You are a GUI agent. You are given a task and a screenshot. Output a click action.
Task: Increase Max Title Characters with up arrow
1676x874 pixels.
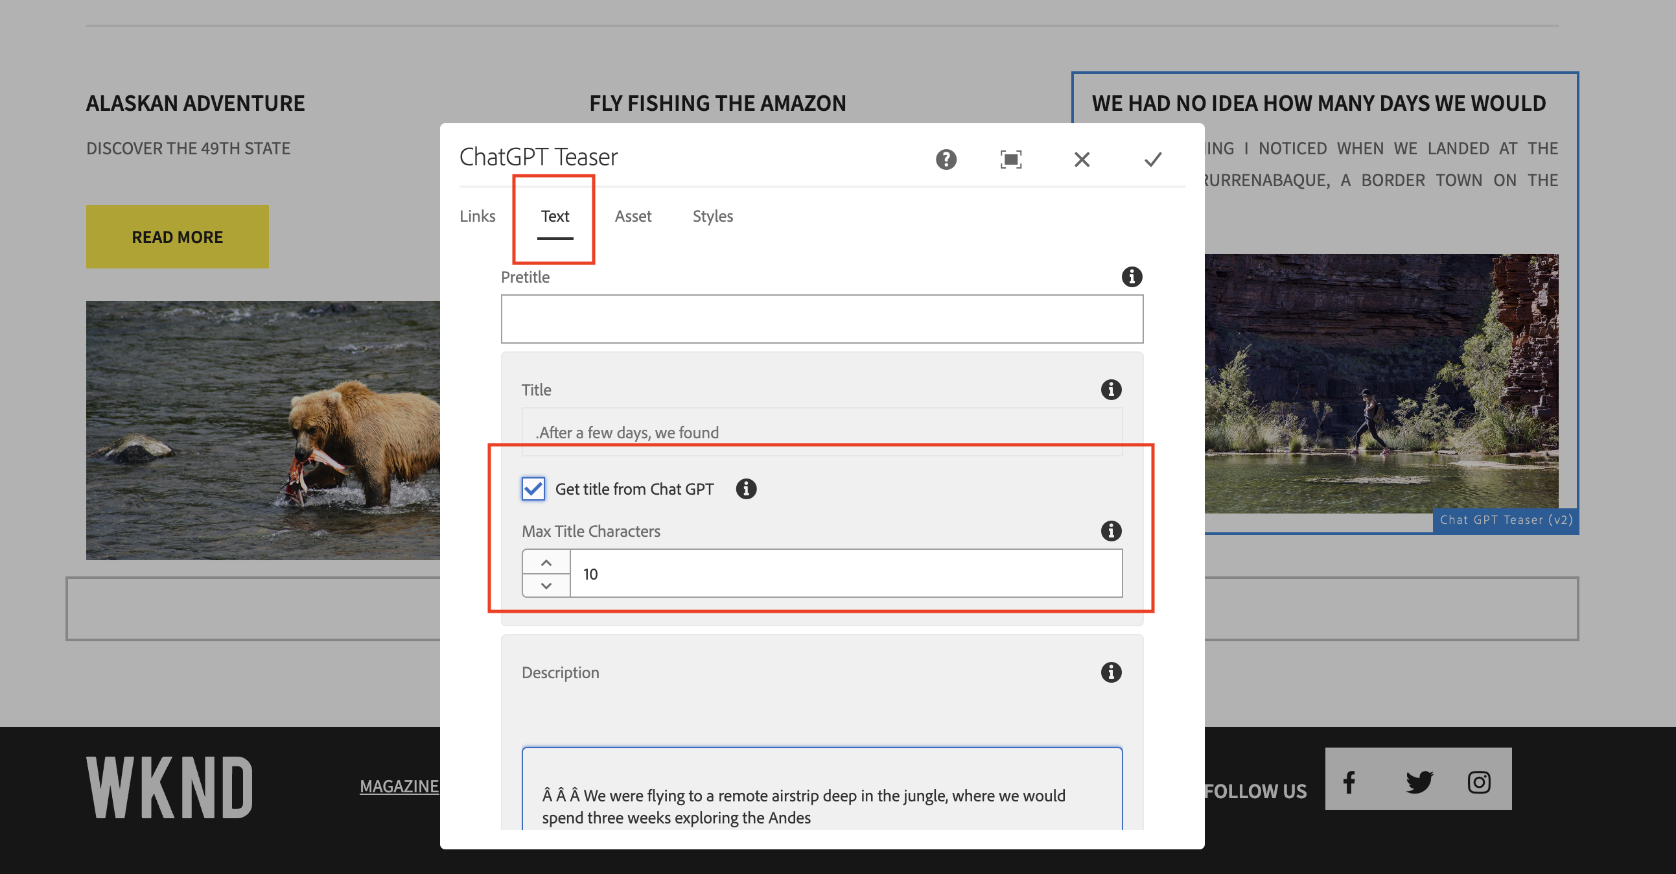pos(546,562)
